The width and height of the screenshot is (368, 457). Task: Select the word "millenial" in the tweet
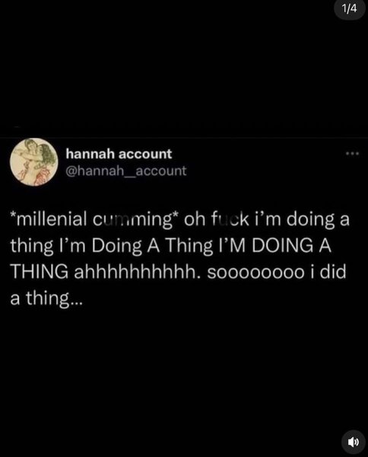51,219
